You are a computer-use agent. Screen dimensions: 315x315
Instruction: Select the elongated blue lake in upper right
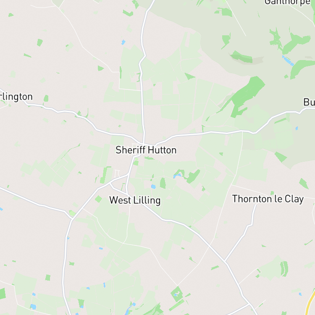(288, 60)
